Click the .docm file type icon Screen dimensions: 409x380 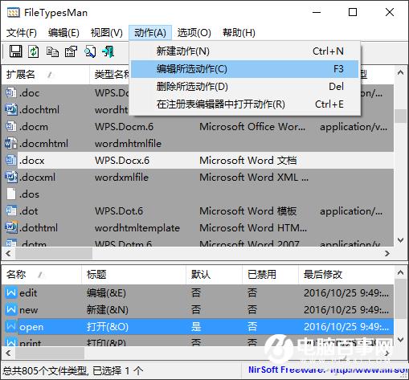(11, 126)
